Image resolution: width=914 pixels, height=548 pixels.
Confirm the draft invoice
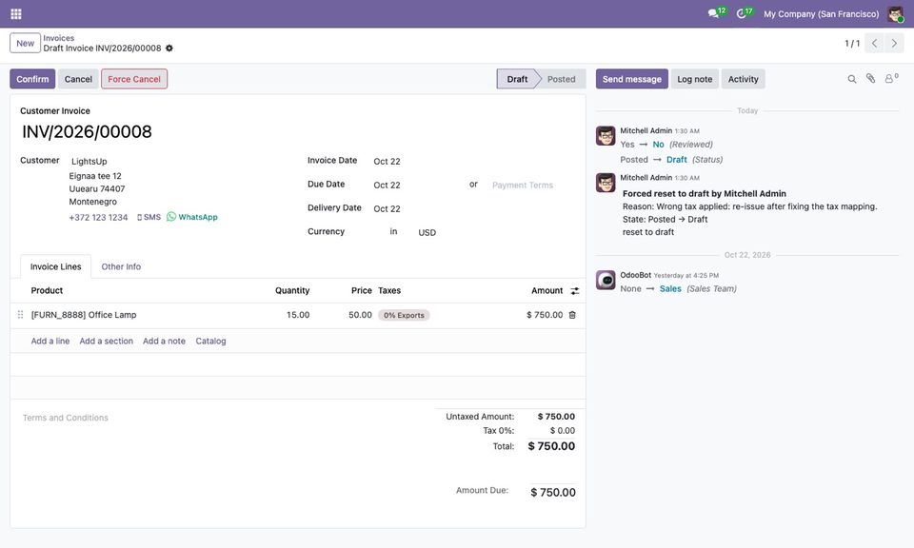point(32,79)
